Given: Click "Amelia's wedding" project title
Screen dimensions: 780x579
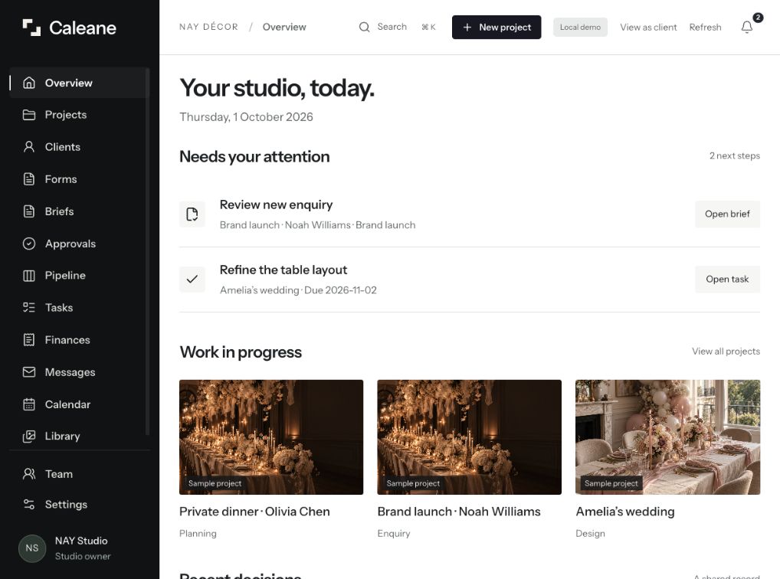Looking at the screenshot, I should coord(624,512).
